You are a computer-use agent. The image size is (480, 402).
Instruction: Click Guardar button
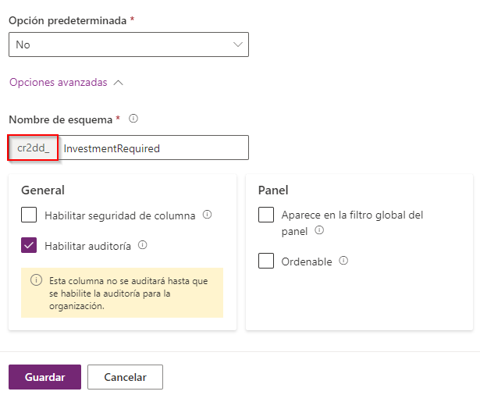click(44, 376)
